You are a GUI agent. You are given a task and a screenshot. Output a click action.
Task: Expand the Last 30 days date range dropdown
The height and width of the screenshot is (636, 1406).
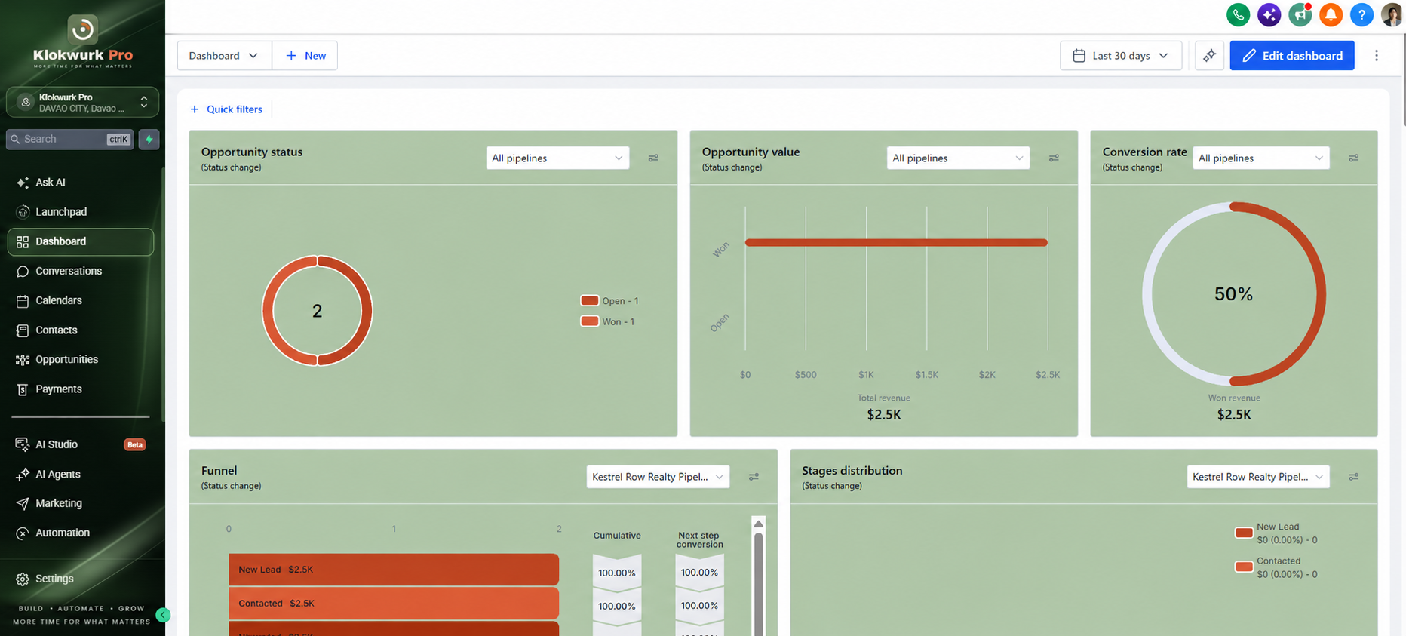1121,56
